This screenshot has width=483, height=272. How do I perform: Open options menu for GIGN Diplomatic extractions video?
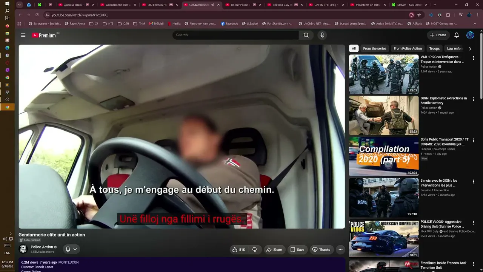(473, 99)
